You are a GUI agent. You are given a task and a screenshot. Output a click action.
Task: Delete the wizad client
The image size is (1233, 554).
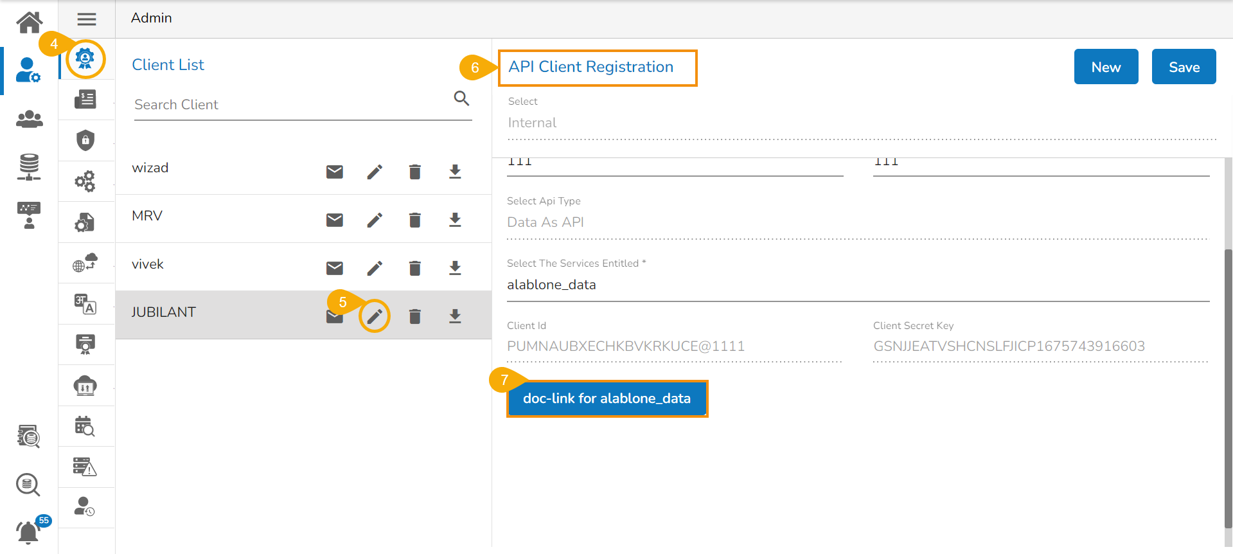point(415,172)
